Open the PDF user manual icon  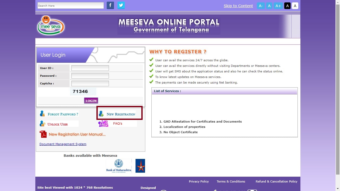pos(43,134)
